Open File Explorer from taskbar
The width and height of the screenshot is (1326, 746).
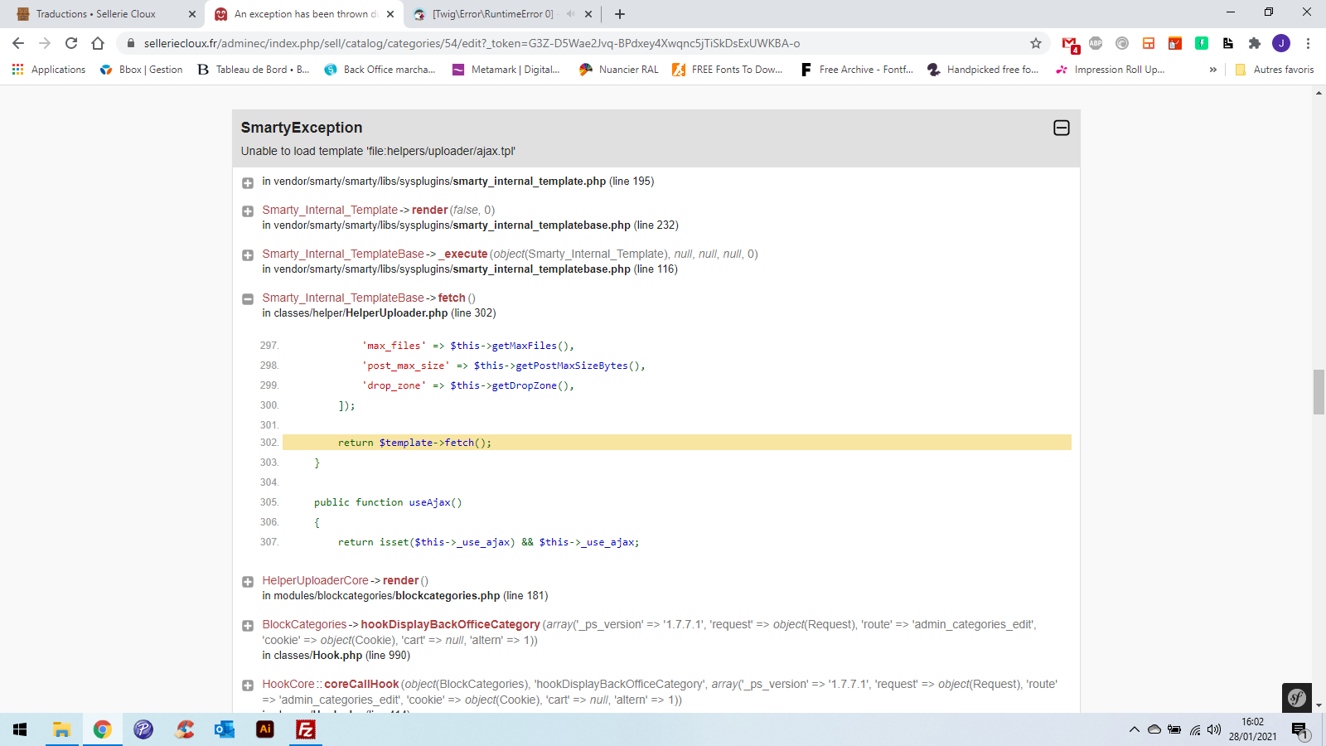pos(61,729)
